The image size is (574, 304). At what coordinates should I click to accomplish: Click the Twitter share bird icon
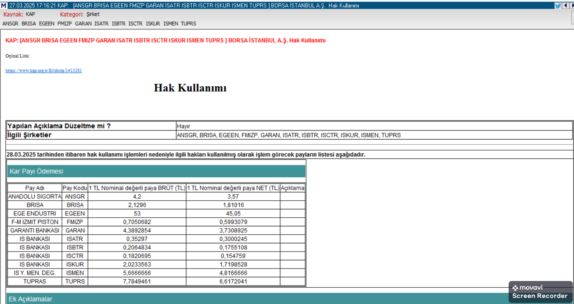[558, 5]
